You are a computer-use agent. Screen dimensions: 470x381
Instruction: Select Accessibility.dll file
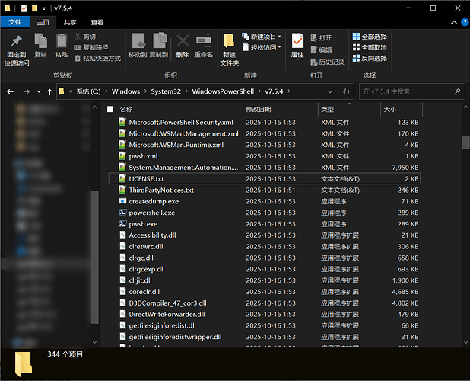point(264,235)
